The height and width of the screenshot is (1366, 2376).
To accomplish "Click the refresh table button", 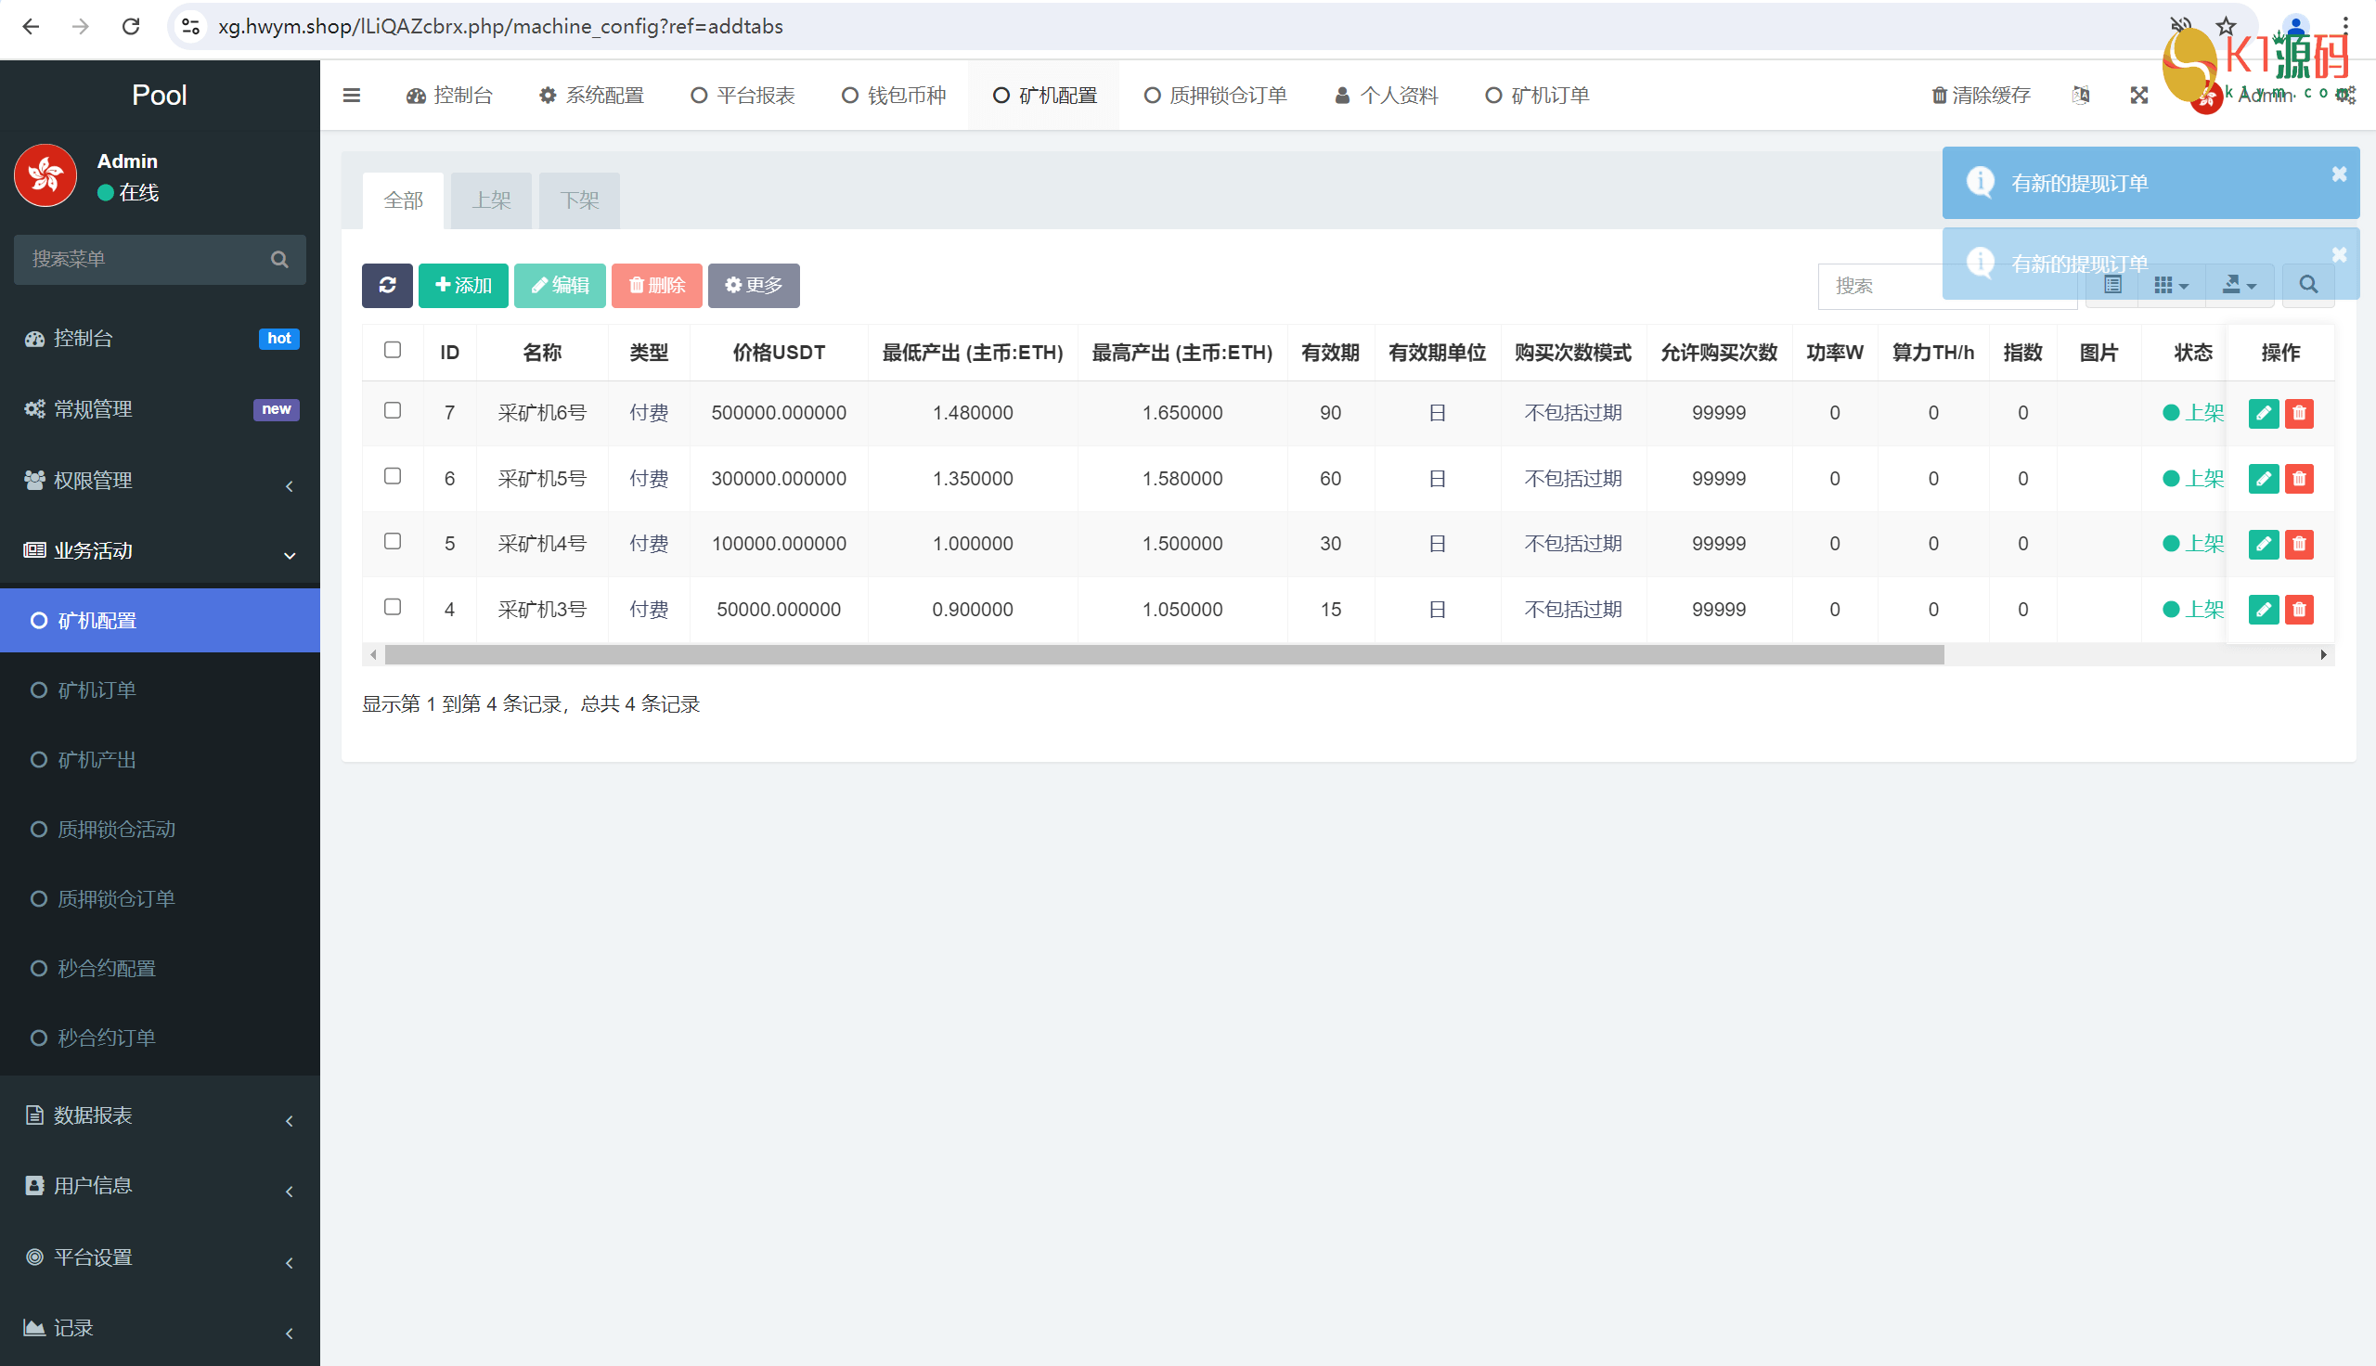I will click(x=386, y=285).
